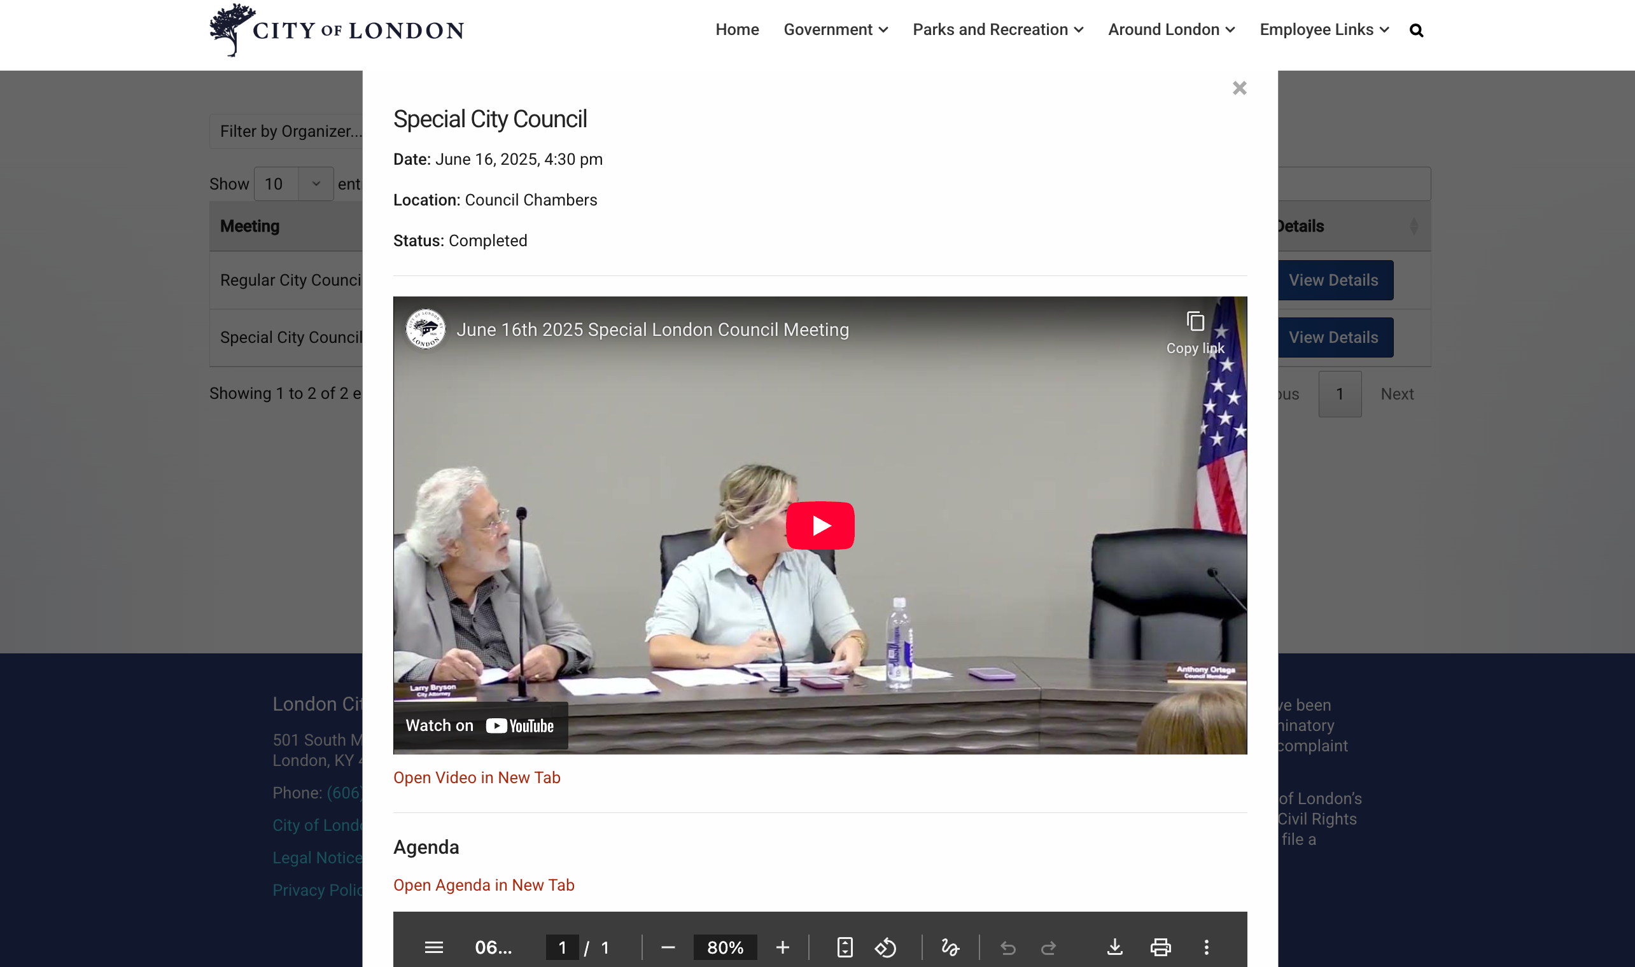Open the Around London menu
1635x967 pixels.
point(1171,30)
